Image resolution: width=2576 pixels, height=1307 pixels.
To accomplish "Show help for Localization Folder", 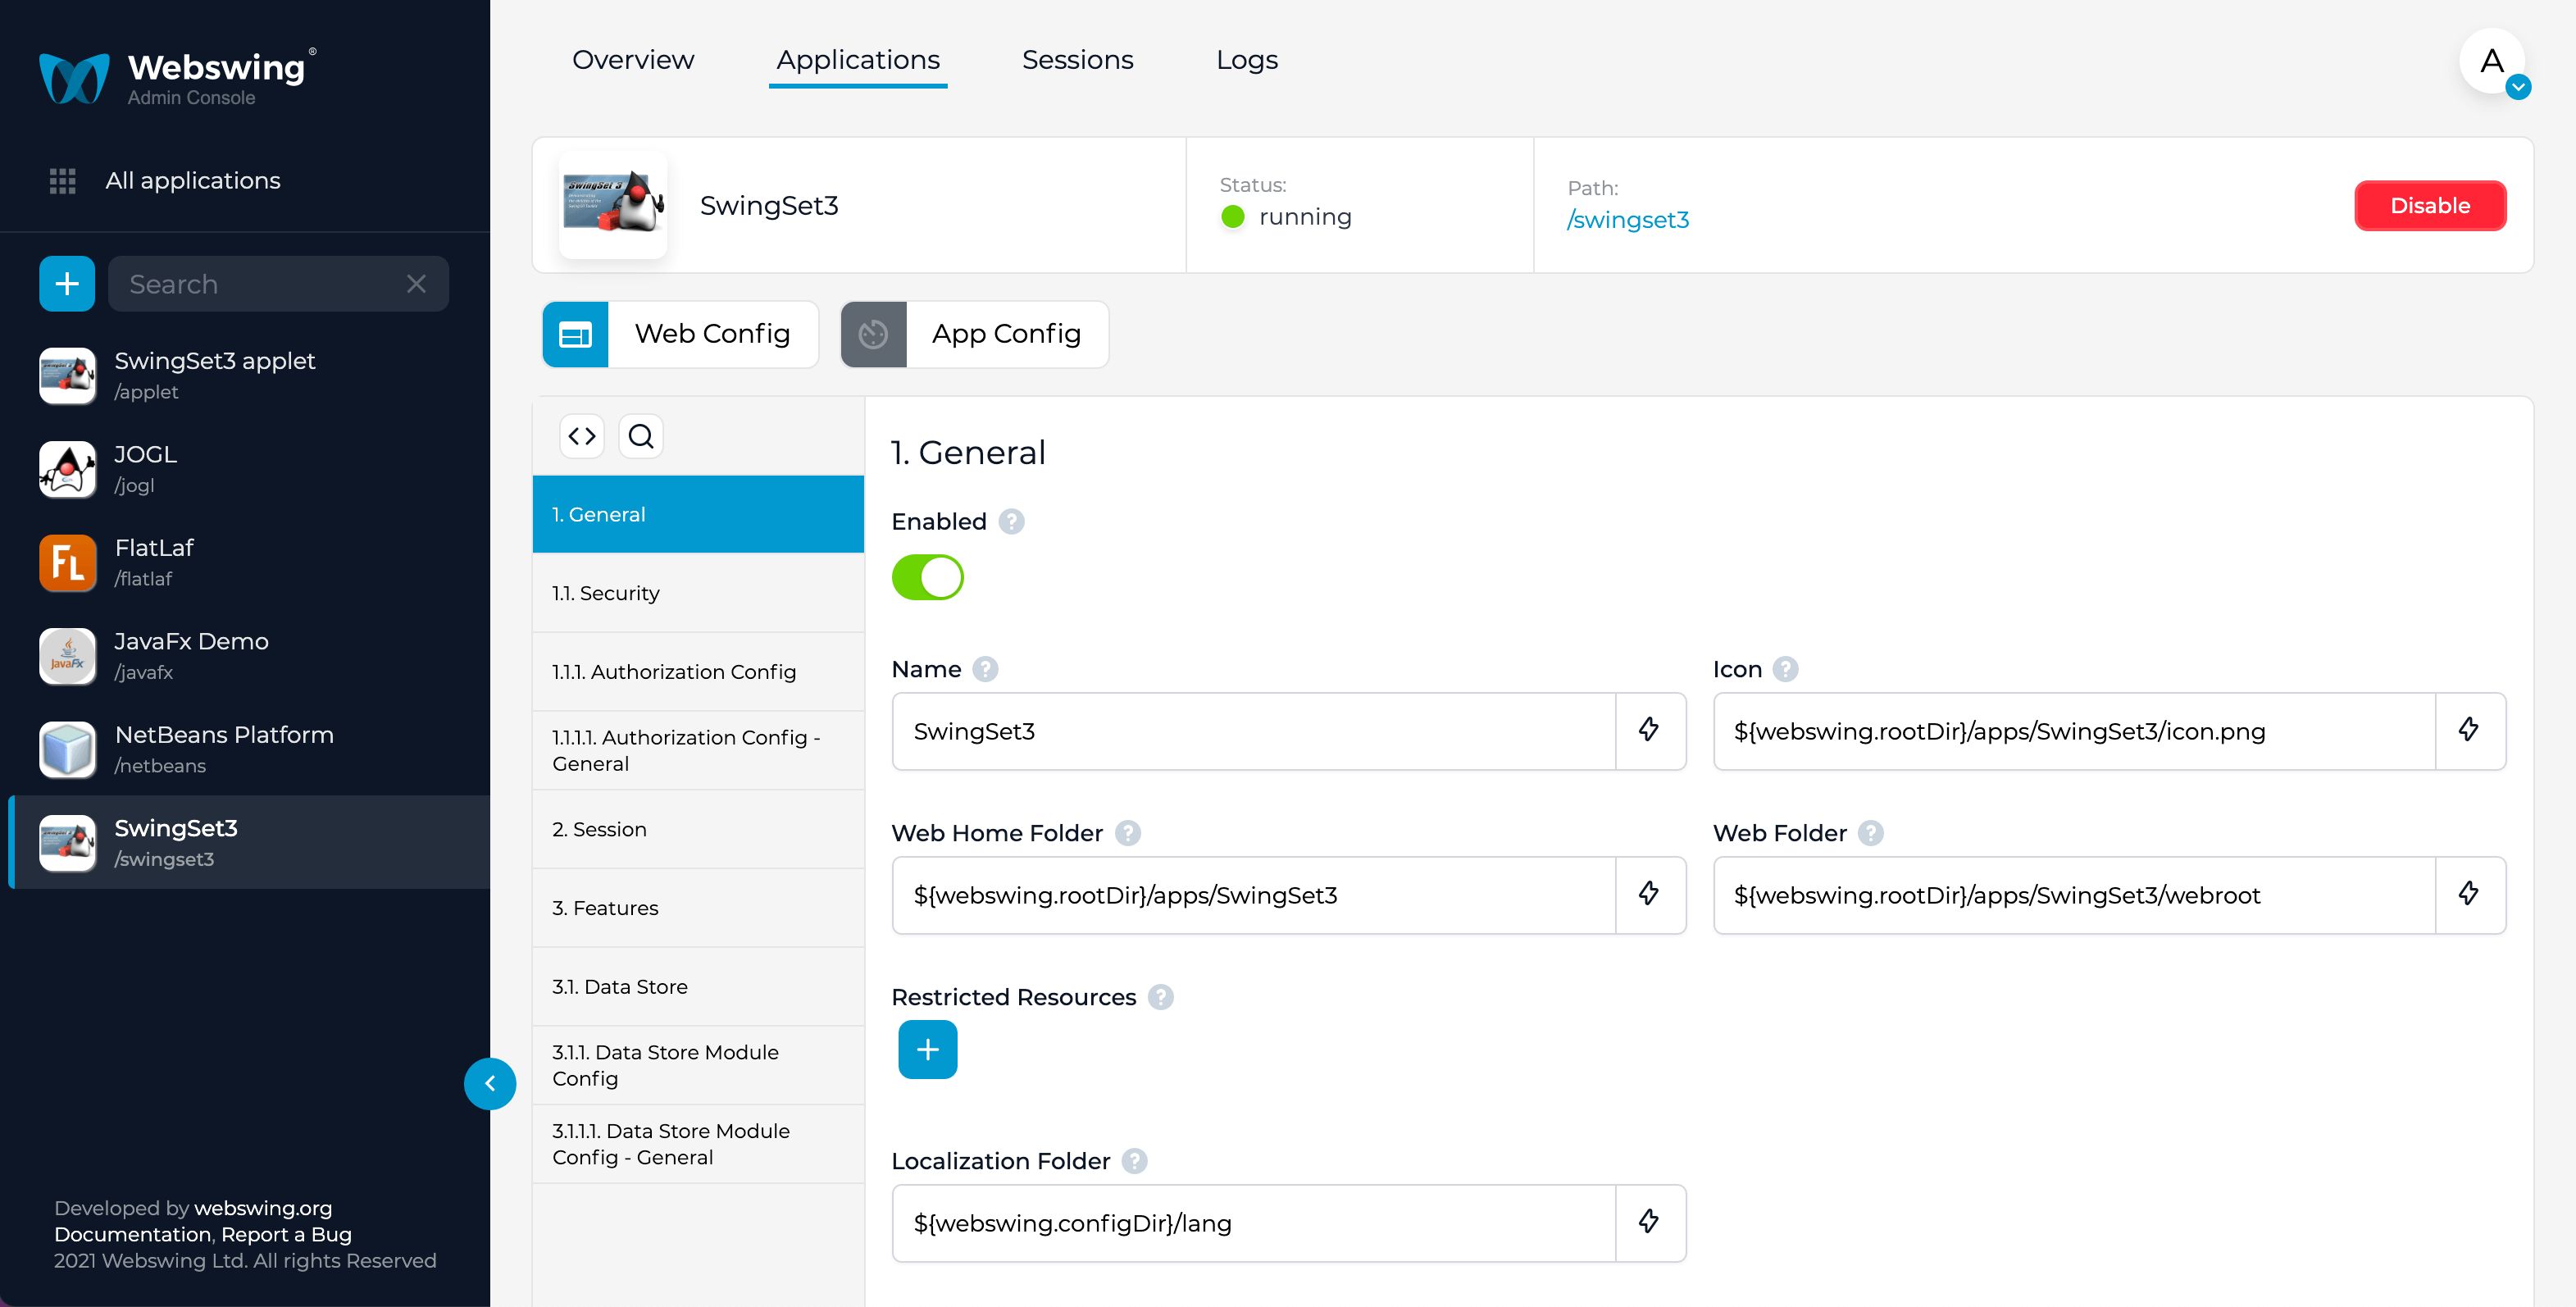I will point(1135,1161).
